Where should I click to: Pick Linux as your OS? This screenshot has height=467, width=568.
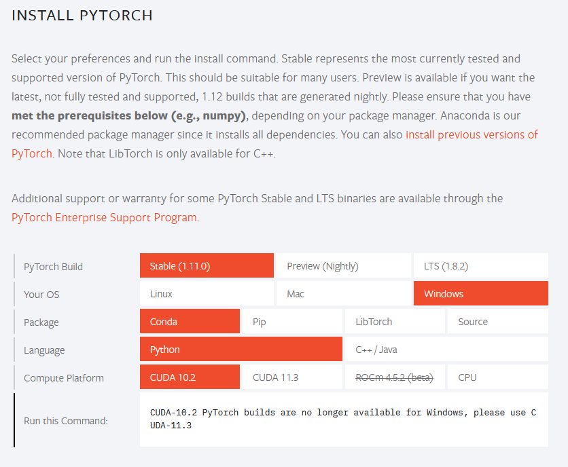point(207,294)
